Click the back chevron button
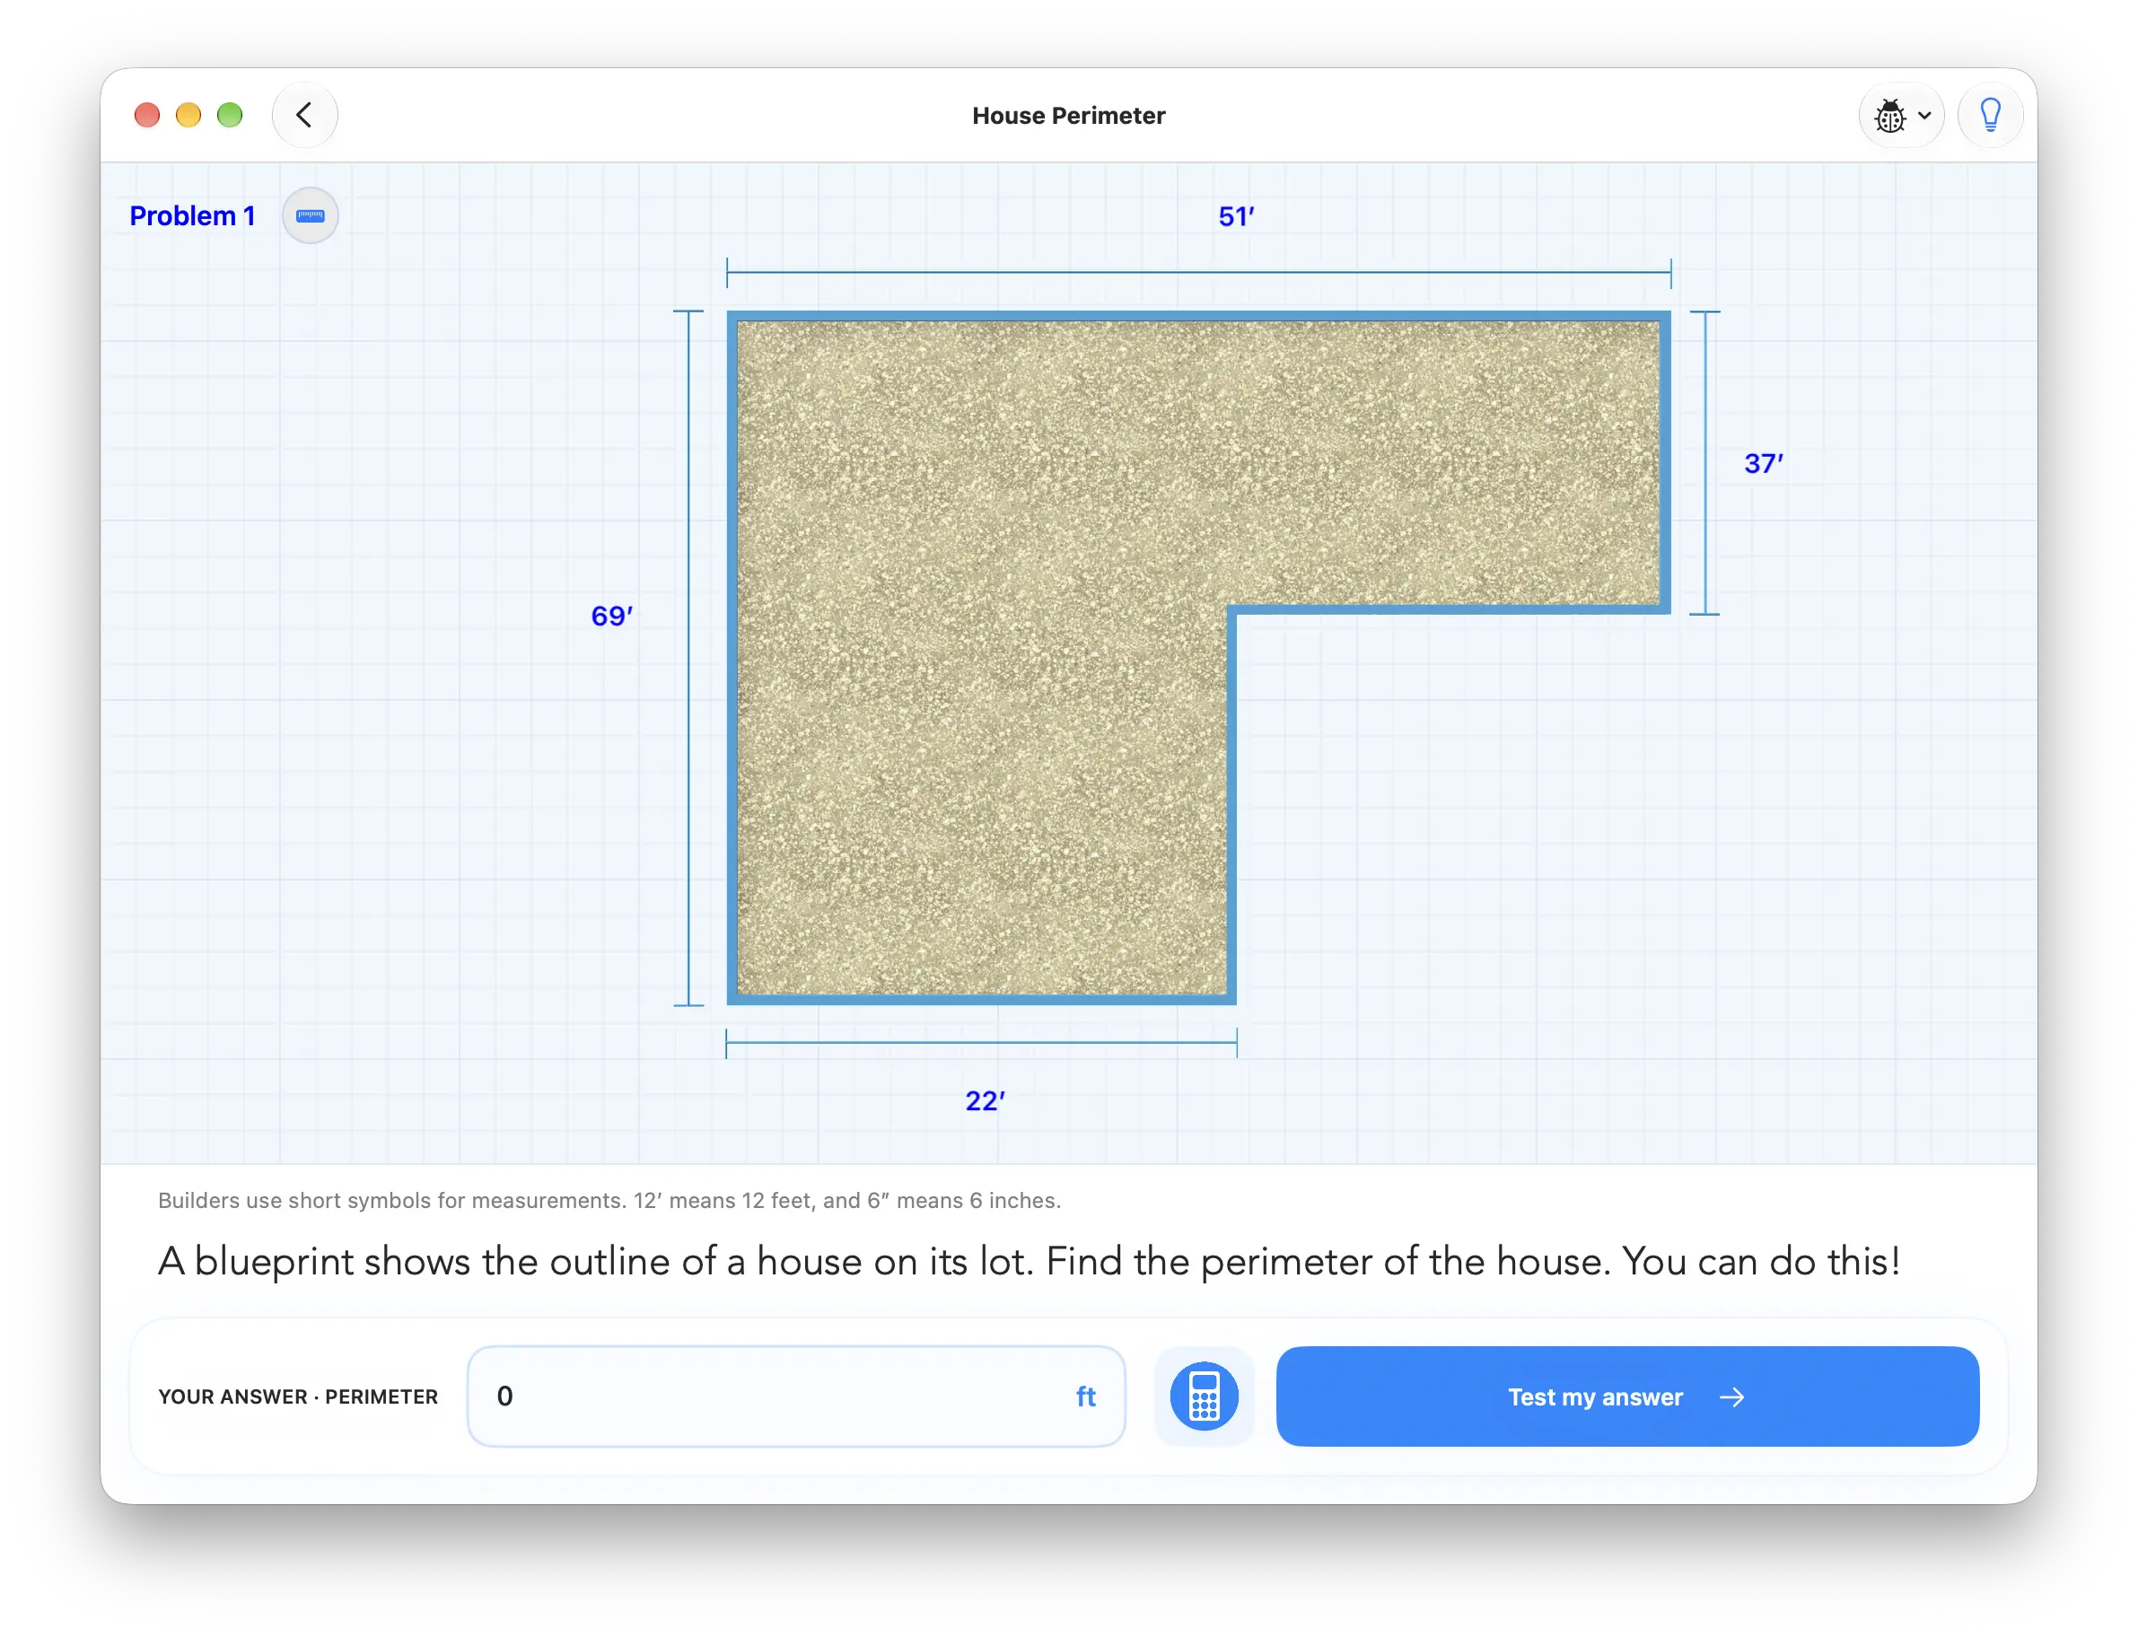Image resolution: width=2138 pixels, height=1637 pixels. [305, 115]
